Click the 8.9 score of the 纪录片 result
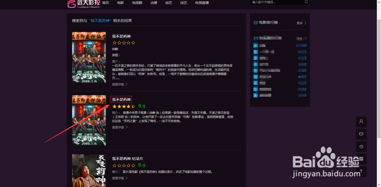This screenshot has width=381, height=187. [142, 165]
